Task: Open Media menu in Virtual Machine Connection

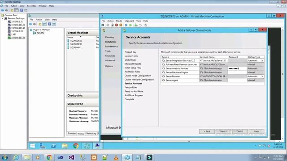Action: pos(119,21)
